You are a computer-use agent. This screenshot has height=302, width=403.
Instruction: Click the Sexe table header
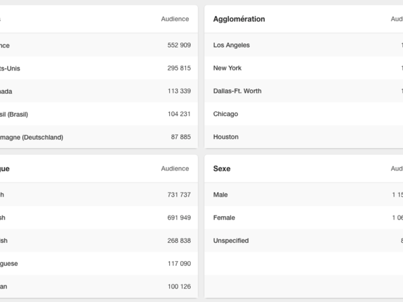222,169
